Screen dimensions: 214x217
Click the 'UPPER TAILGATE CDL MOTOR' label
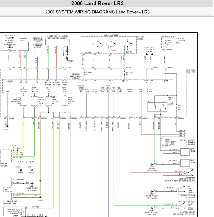pos(188,197)
